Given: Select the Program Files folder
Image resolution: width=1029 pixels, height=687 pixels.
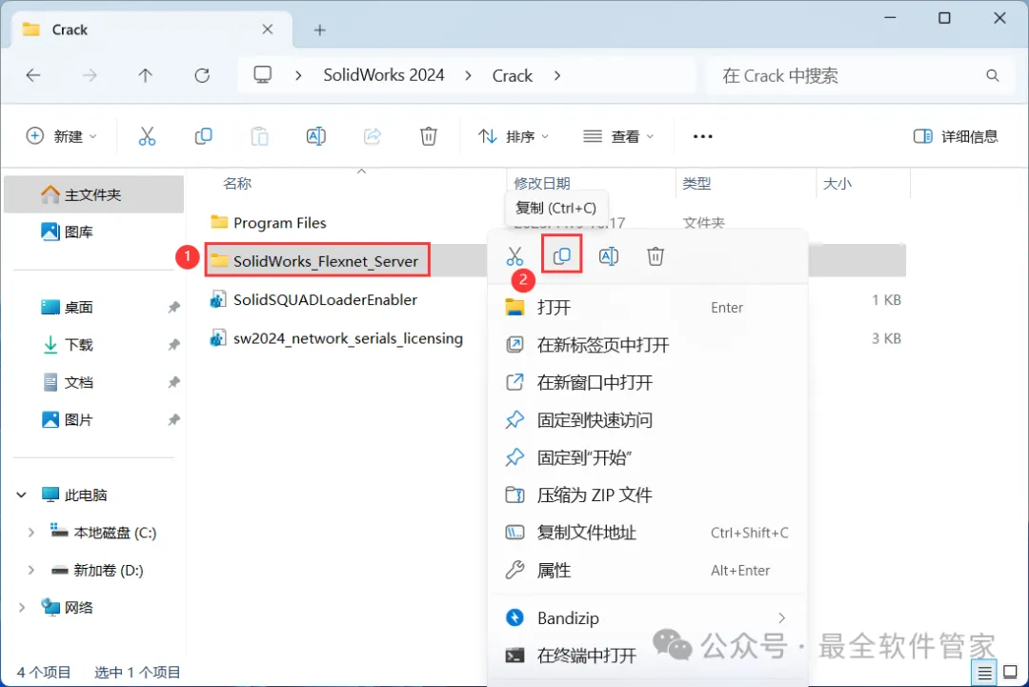Looking at the screenshot, I should (268, 222).
